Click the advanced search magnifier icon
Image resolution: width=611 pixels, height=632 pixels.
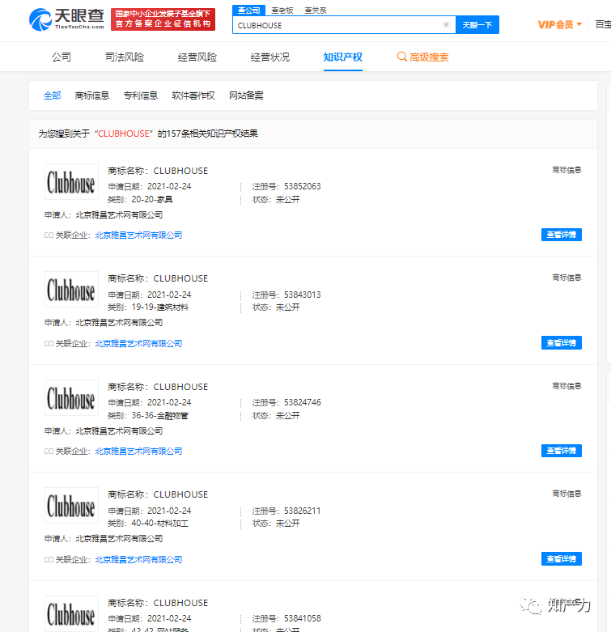pos(402,57)
